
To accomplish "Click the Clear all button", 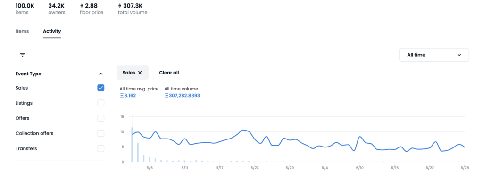I will pos(169,73).
